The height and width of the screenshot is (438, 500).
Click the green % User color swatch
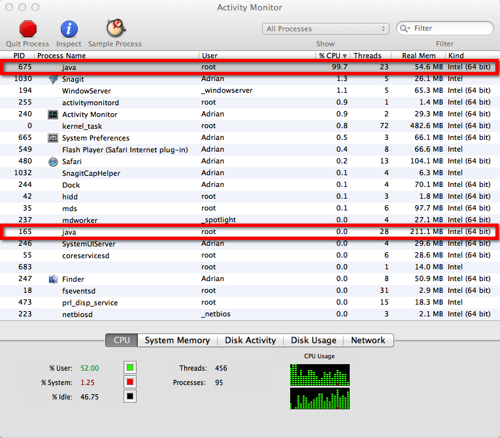[x=130, y=367]
